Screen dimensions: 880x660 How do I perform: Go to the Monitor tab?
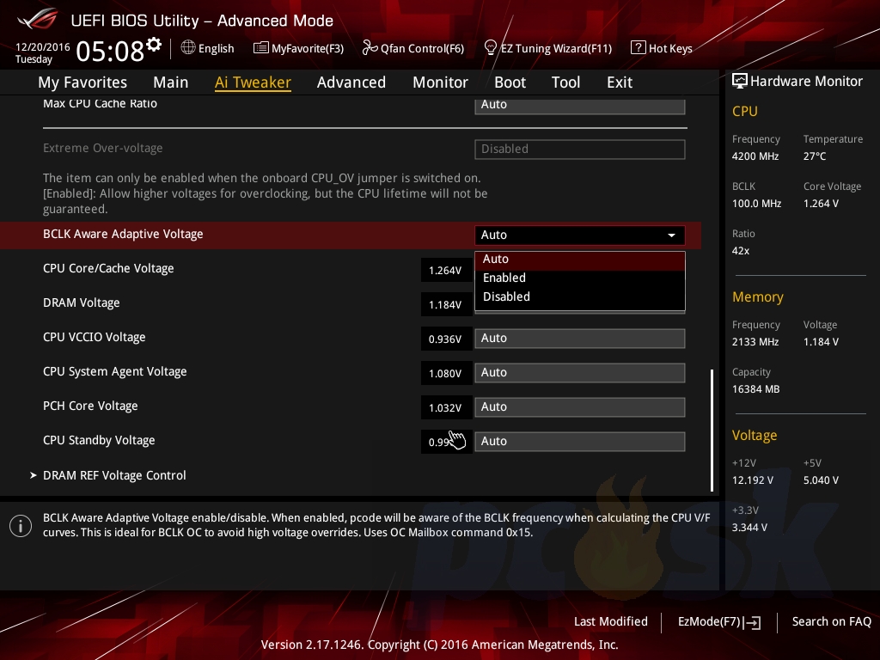(x=440, y=82)
